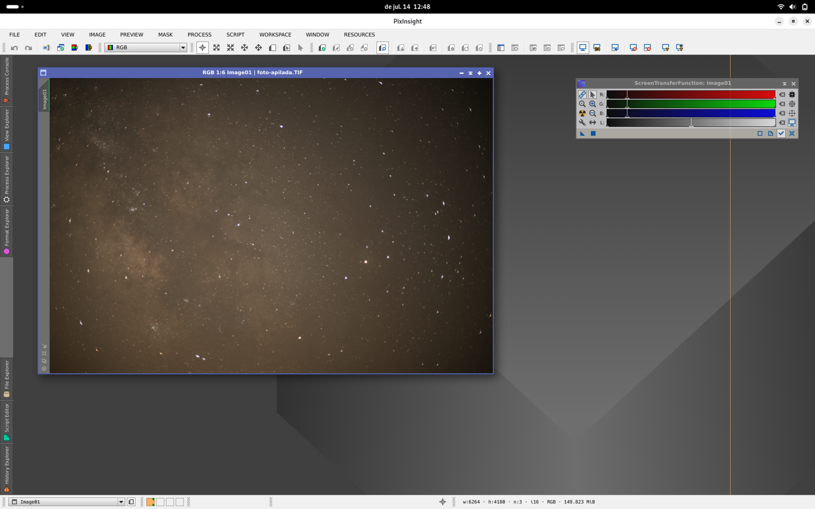Expand the Process Explorer side panel
This screenshot has width=815, height=509.
tap(6, 179)
